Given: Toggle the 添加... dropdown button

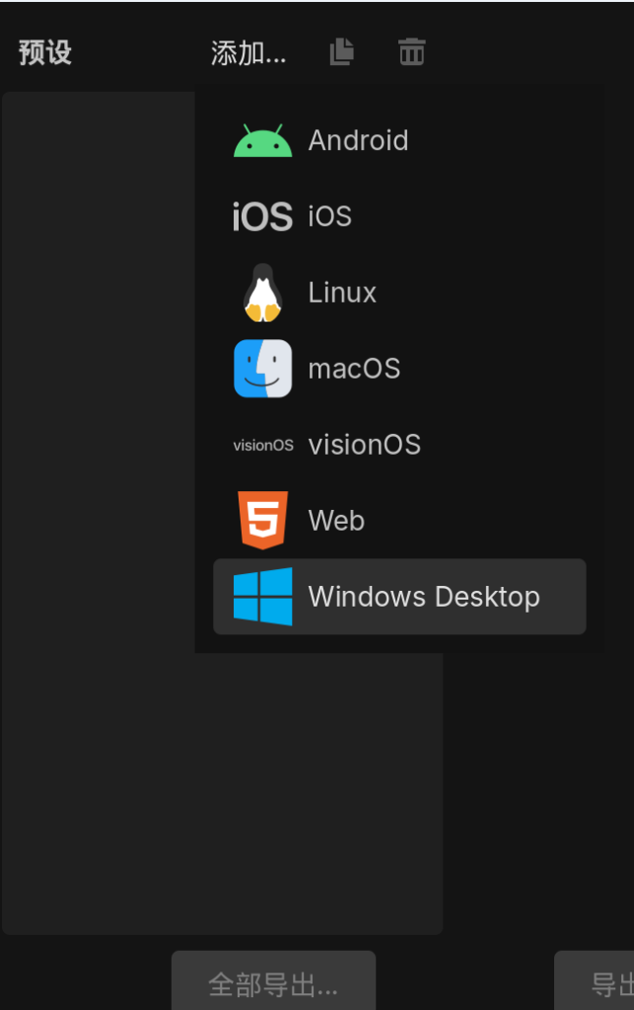Looking at the screenshot, I should (248, 53).
